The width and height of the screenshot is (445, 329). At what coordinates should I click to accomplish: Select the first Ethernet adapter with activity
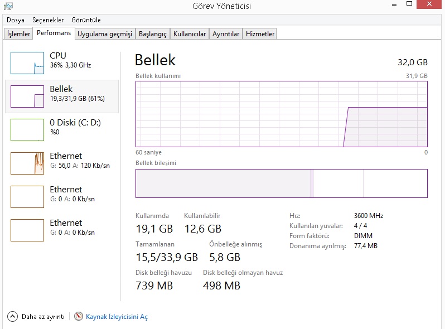[27, 163]
